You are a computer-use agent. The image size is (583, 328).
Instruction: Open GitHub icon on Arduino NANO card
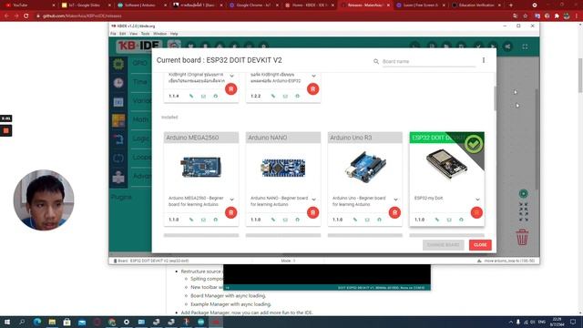(x=298, y=220)
